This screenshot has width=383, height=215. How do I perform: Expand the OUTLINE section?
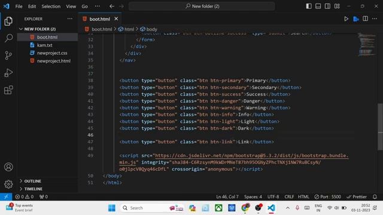click(48, 181)
